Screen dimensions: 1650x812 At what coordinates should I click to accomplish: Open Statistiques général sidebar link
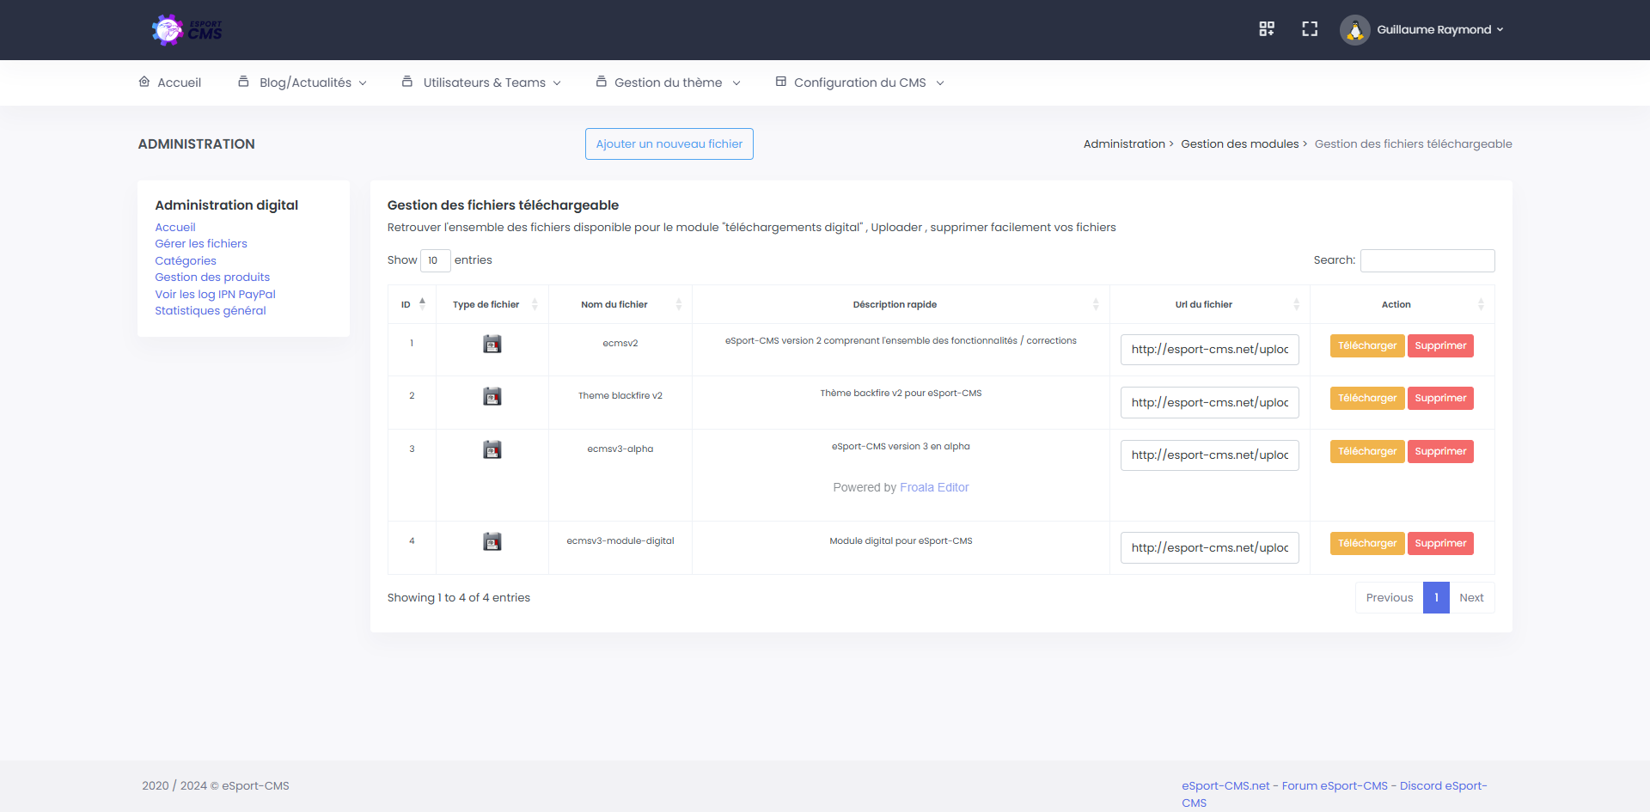(x=211, y=311)
